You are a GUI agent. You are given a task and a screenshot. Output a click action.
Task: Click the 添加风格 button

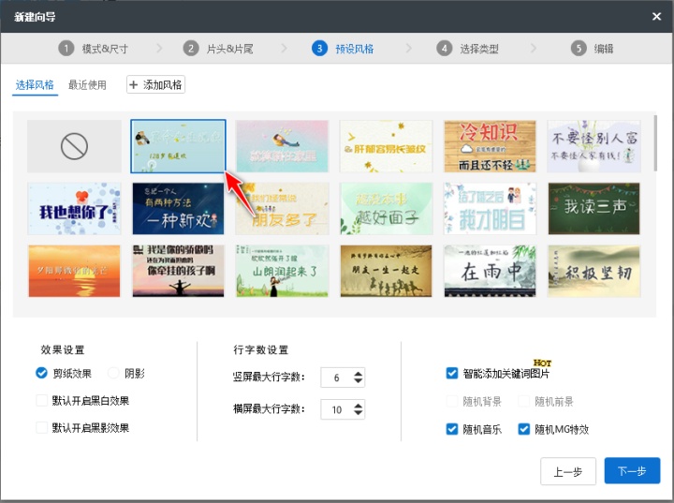point(155,84)
